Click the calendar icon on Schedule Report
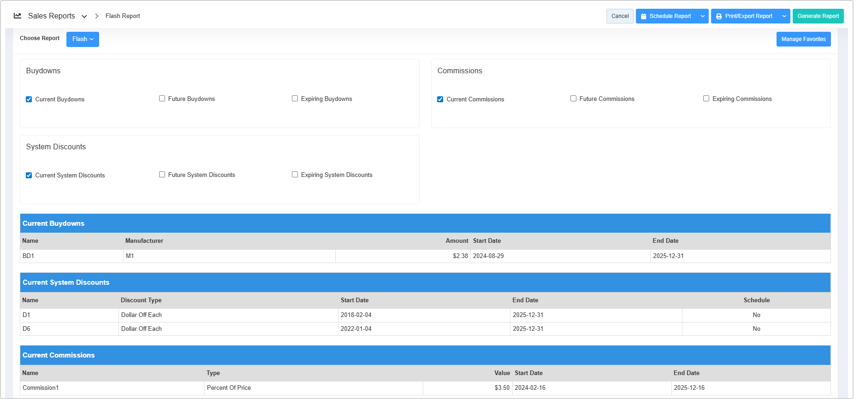Image resolution: width=854 pixels, height=399 pixels. (x=644, y=16)
